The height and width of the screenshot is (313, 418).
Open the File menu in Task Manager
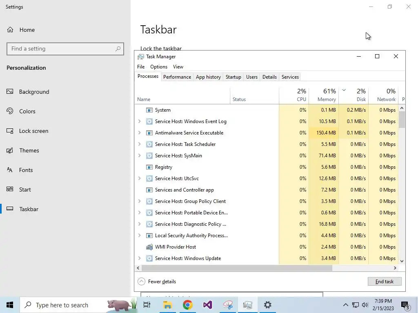[x=141, y=67]
